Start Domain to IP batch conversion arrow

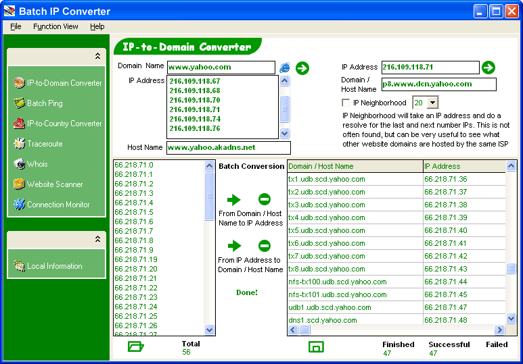pyautogui.click(x=234, y=199)
